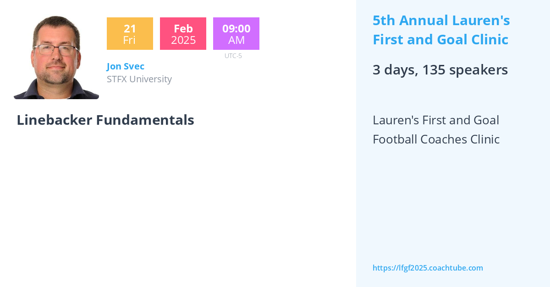Select the year 2025 in pink box
This screenshot has height=287, width=550.
183,40
